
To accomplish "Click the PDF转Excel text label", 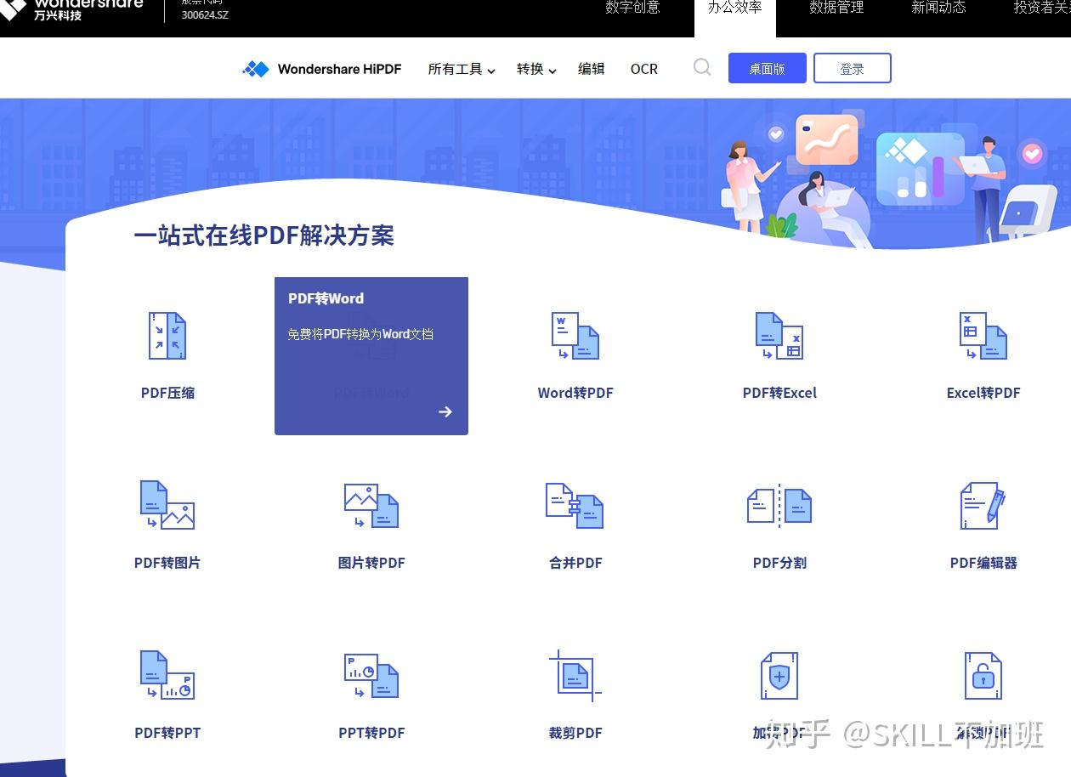I will point(779,393).
